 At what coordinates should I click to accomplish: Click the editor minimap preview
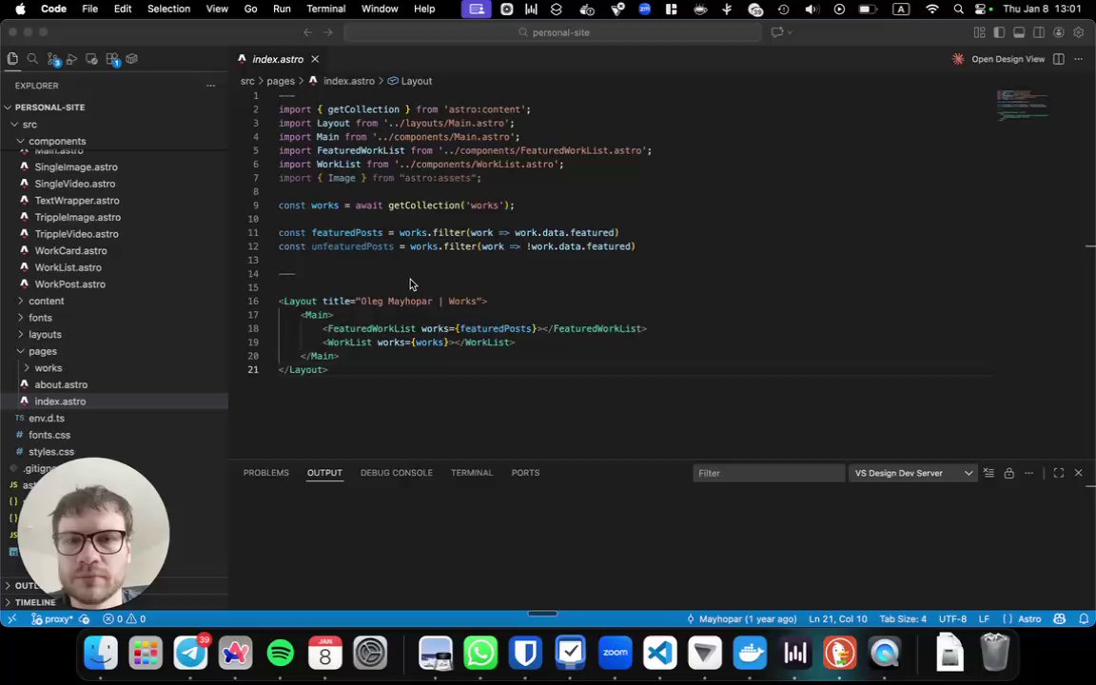pos(1023,105)
